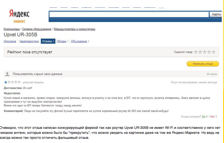The image size is (224, 143).
Task: Switch to the Характеристики tab
Action: tap(29, 41)
